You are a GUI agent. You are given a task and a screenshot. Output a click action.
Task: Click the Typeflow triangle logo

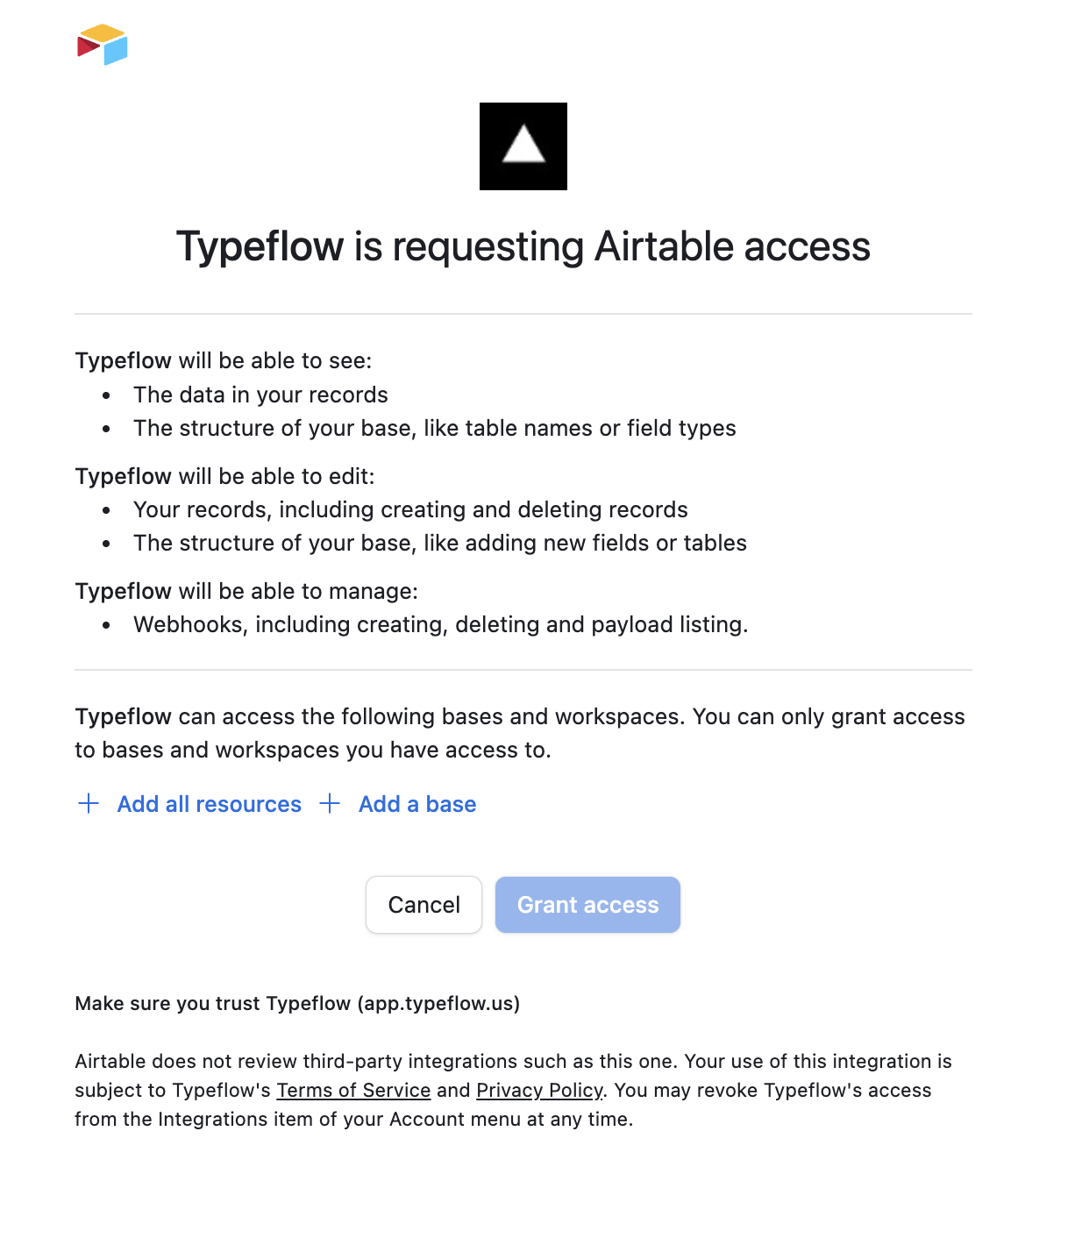[523, 146]
